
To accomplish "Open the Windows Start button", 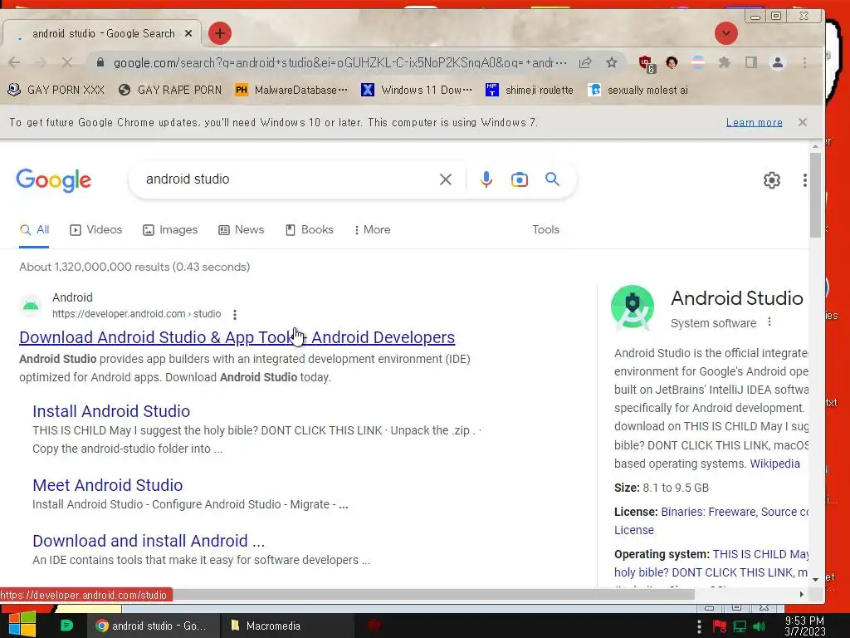I will coord(22,625).
